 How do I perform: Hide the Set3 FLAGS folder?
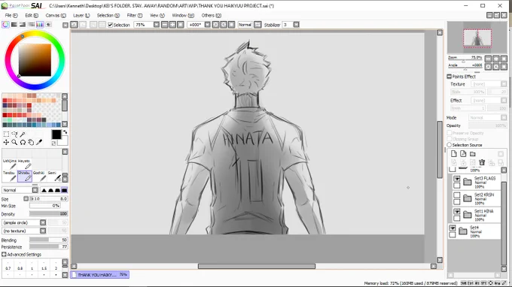(x=457, y=179)
